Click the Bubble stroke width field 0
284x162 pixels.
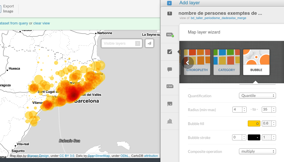pyautogui.click(x=237, y=137)
